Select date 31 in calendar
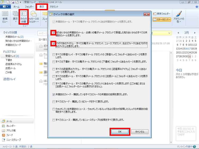This screenshot has width=199, height=149. 189,56
